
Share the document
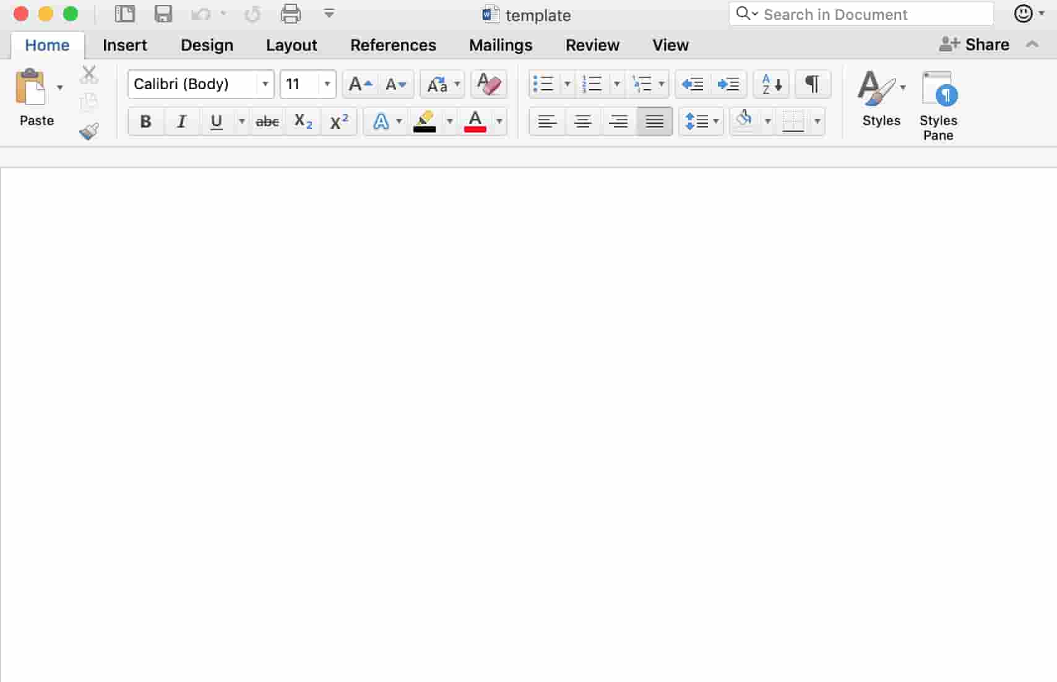pos(974,45)
